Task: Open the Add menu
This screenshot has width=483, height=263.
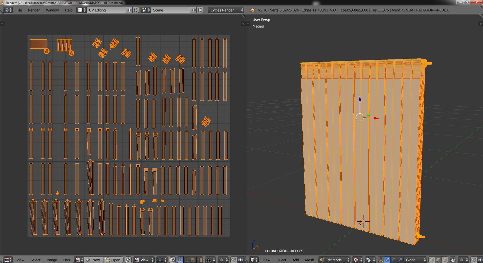Action: pos(296,260)
